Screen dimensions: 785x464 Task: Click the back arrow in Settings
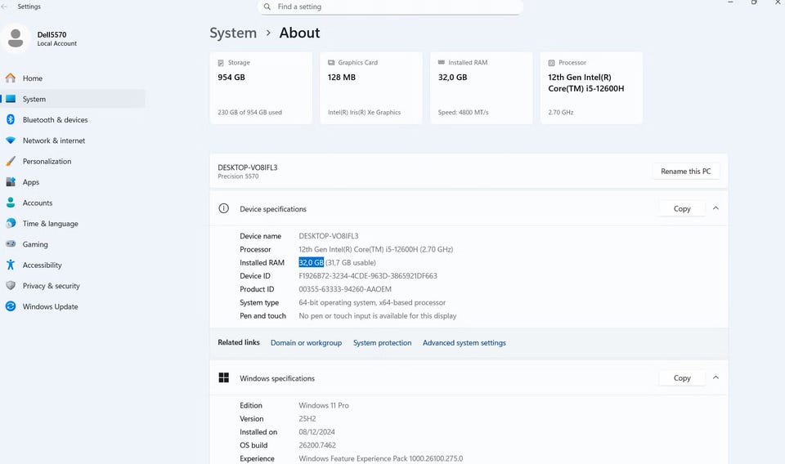(6, 7)
